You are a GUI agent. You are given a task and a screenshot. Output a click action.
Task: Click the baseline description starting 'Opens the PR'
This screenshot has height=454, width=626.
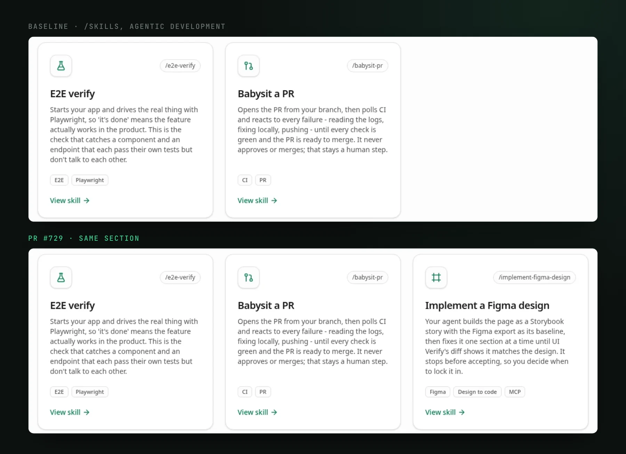click(x=313, y=130)
